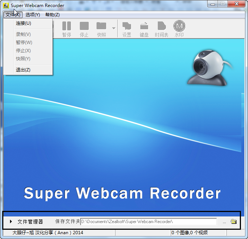
Task: Open the 选项(Y) menu
Action: pyautogui.click(x=33, y=15)
